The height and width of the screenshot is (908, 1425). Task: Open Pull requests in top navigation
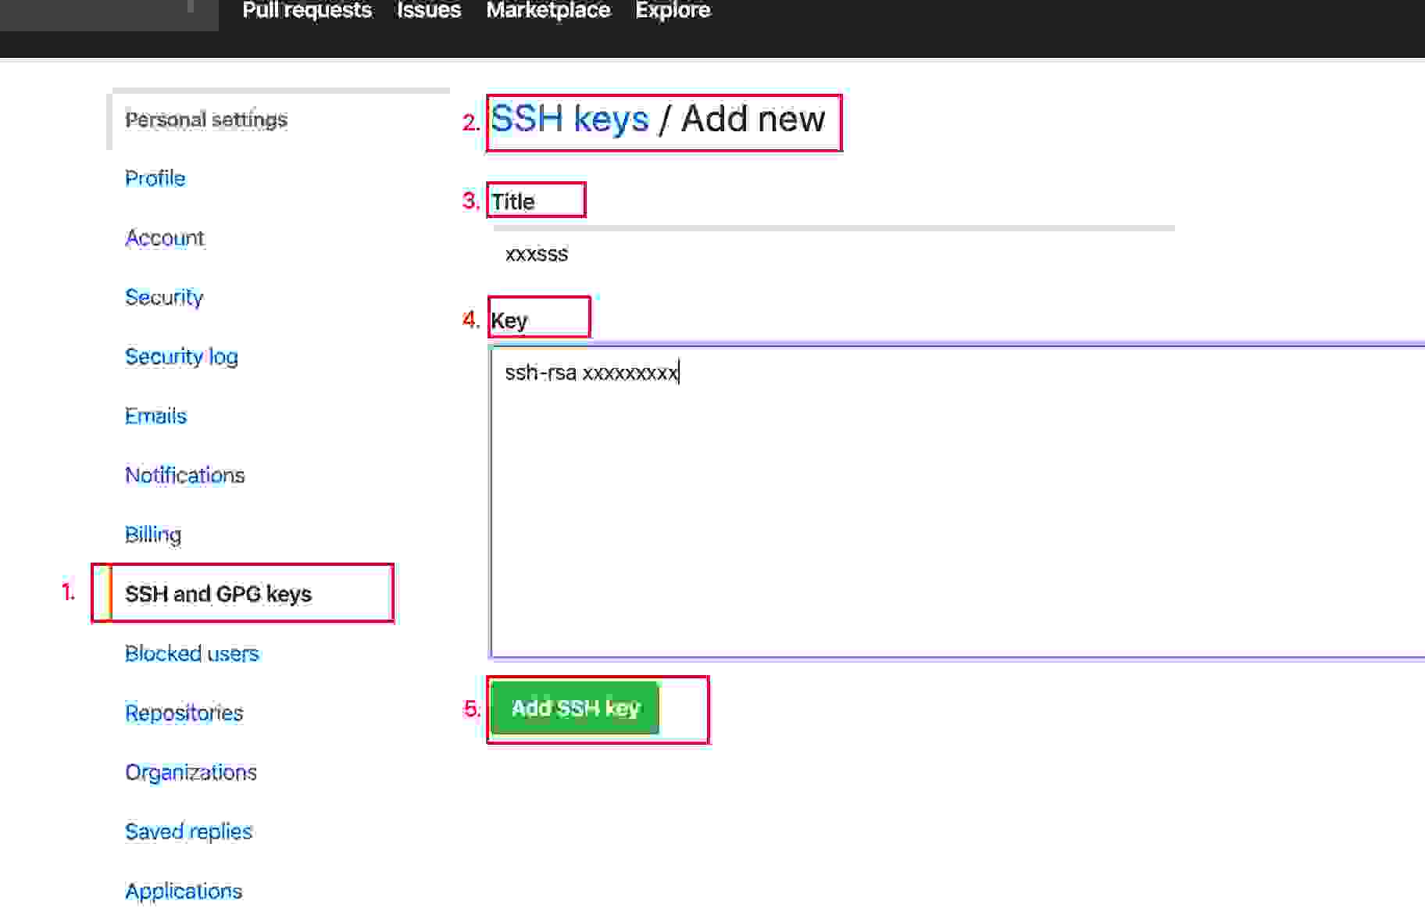tap(307, 10)
